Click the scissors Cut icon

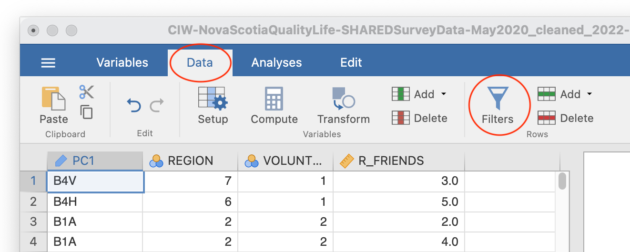(87, 92)
